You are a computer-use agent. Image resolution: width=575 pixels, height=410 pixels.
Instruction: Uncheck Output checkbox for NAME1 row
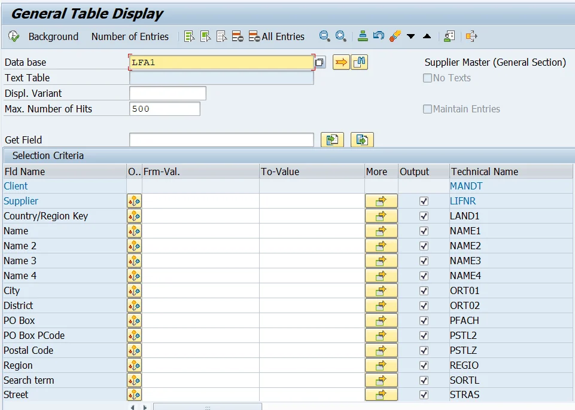(x=424, y=231)
